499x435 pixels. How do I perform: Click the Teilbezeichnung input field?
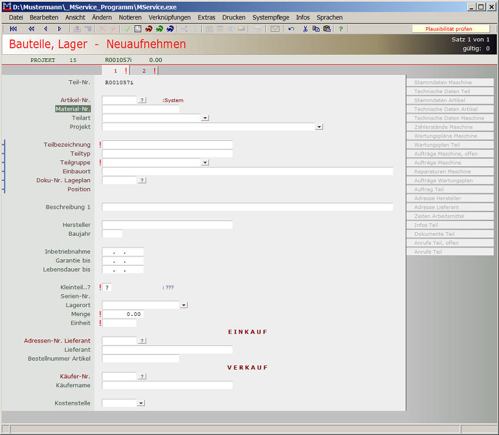(168, 144)
